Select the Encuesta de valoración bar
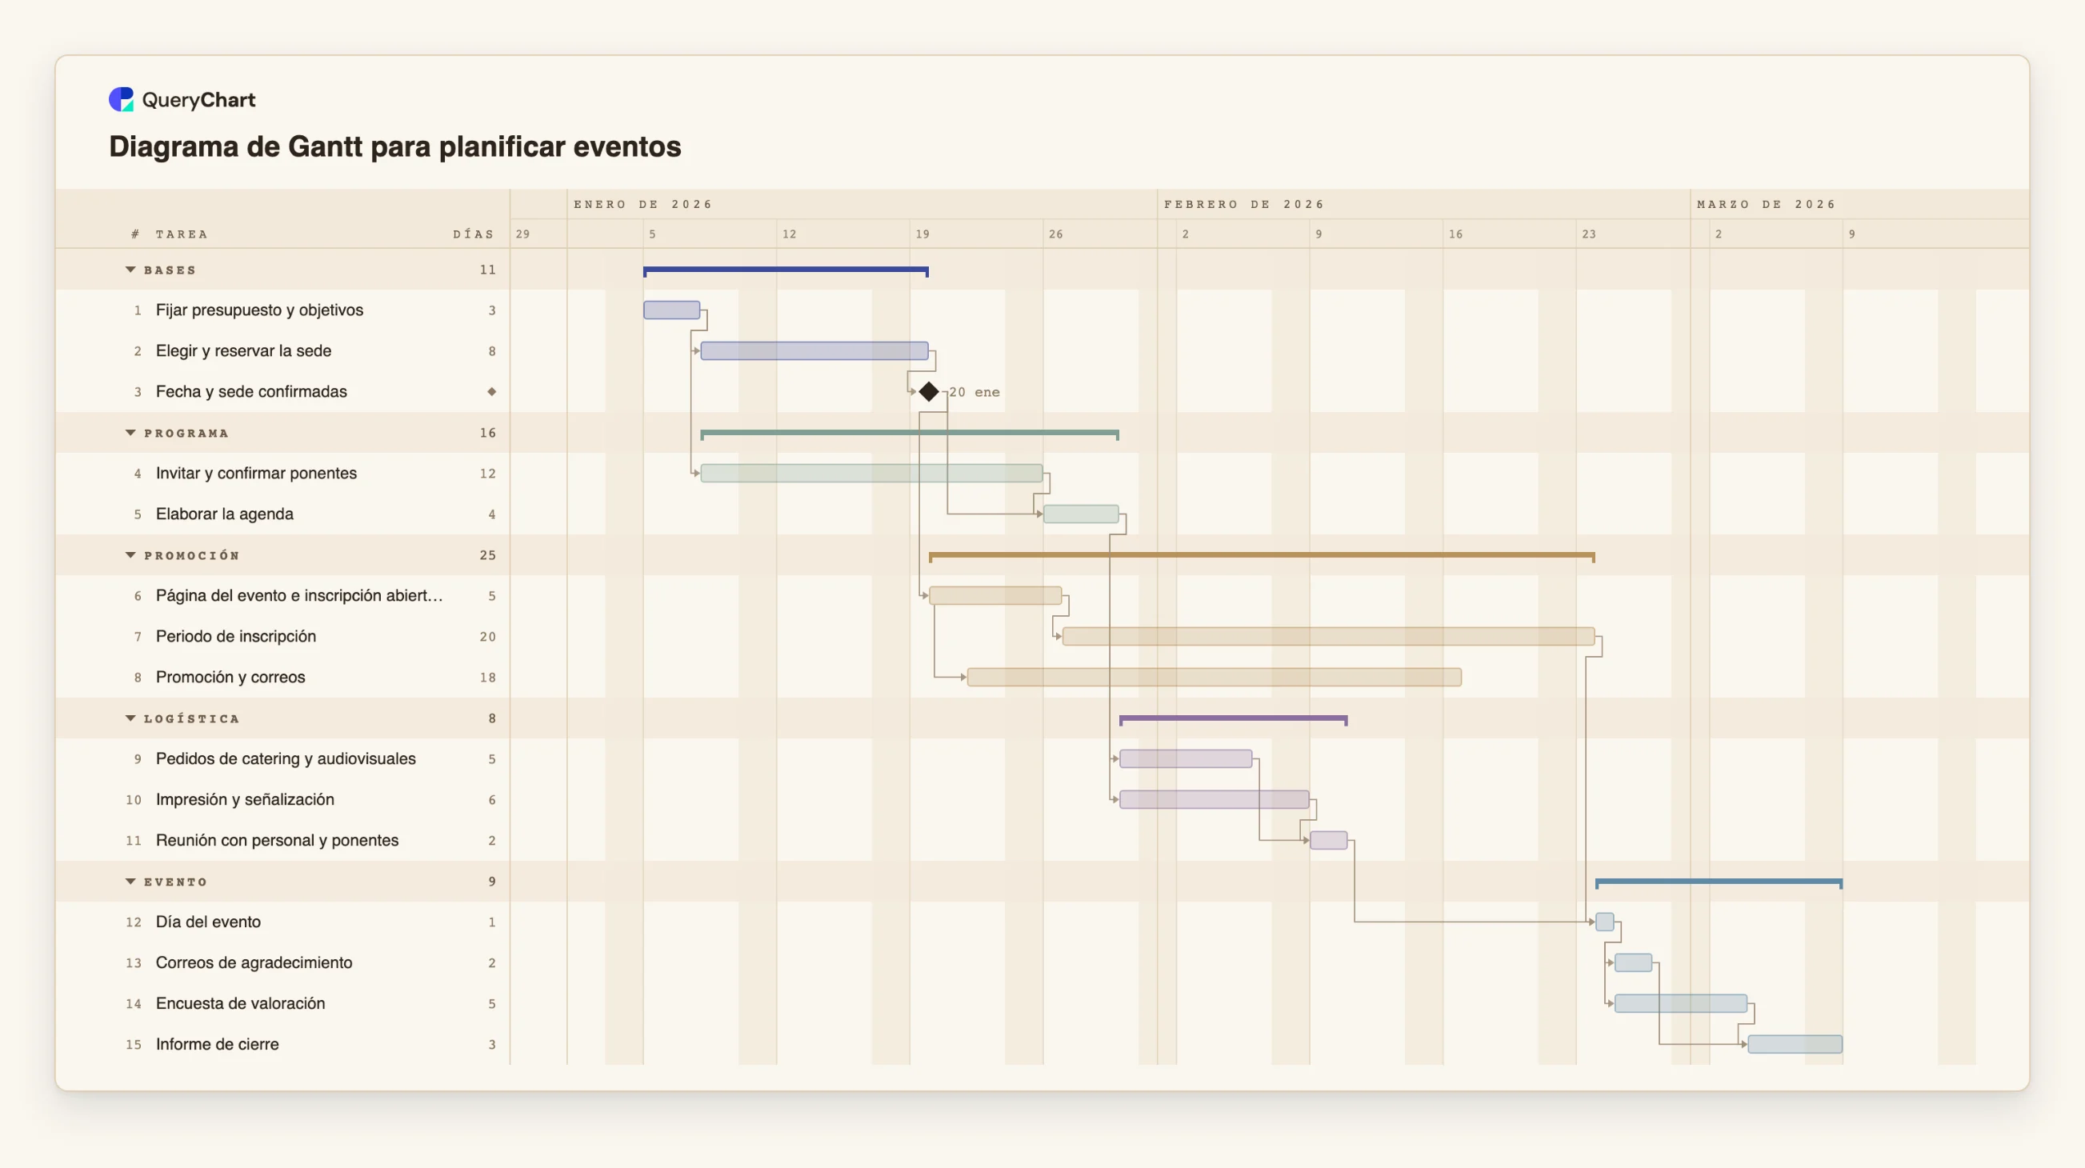 pos(1681,1004)
